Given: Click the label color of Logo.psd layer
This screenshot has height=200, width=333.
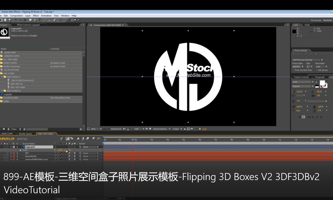Looking at the screenshot, I should click(14, 147).
